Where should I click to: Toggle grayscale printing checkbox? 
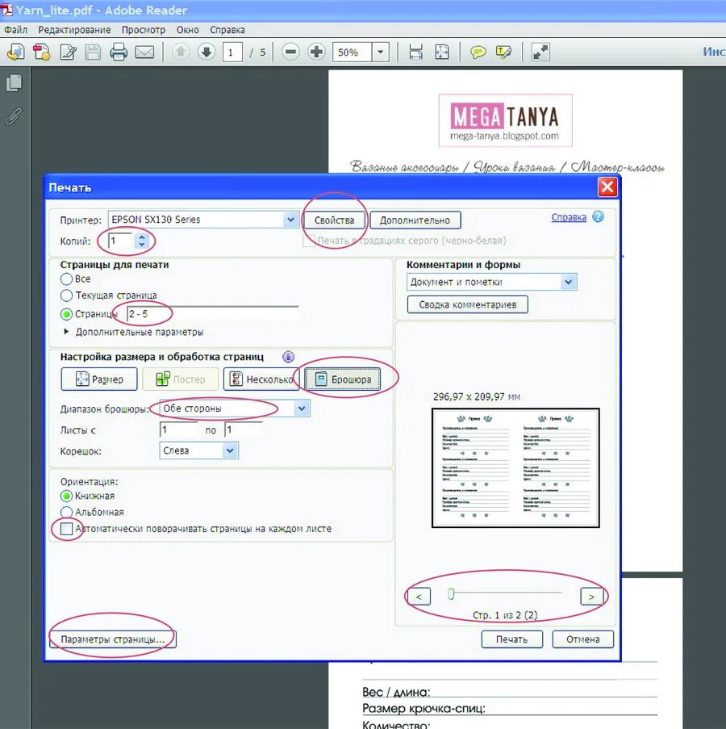click(x=309, y=241)
